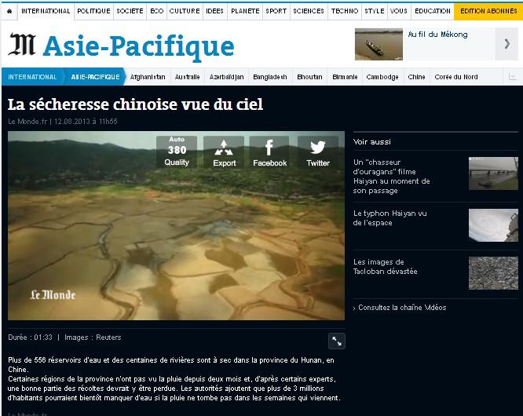The image size is (523, 416).
Task: Click the 'Durée : 01:33' text
Action: coord(30,338)
